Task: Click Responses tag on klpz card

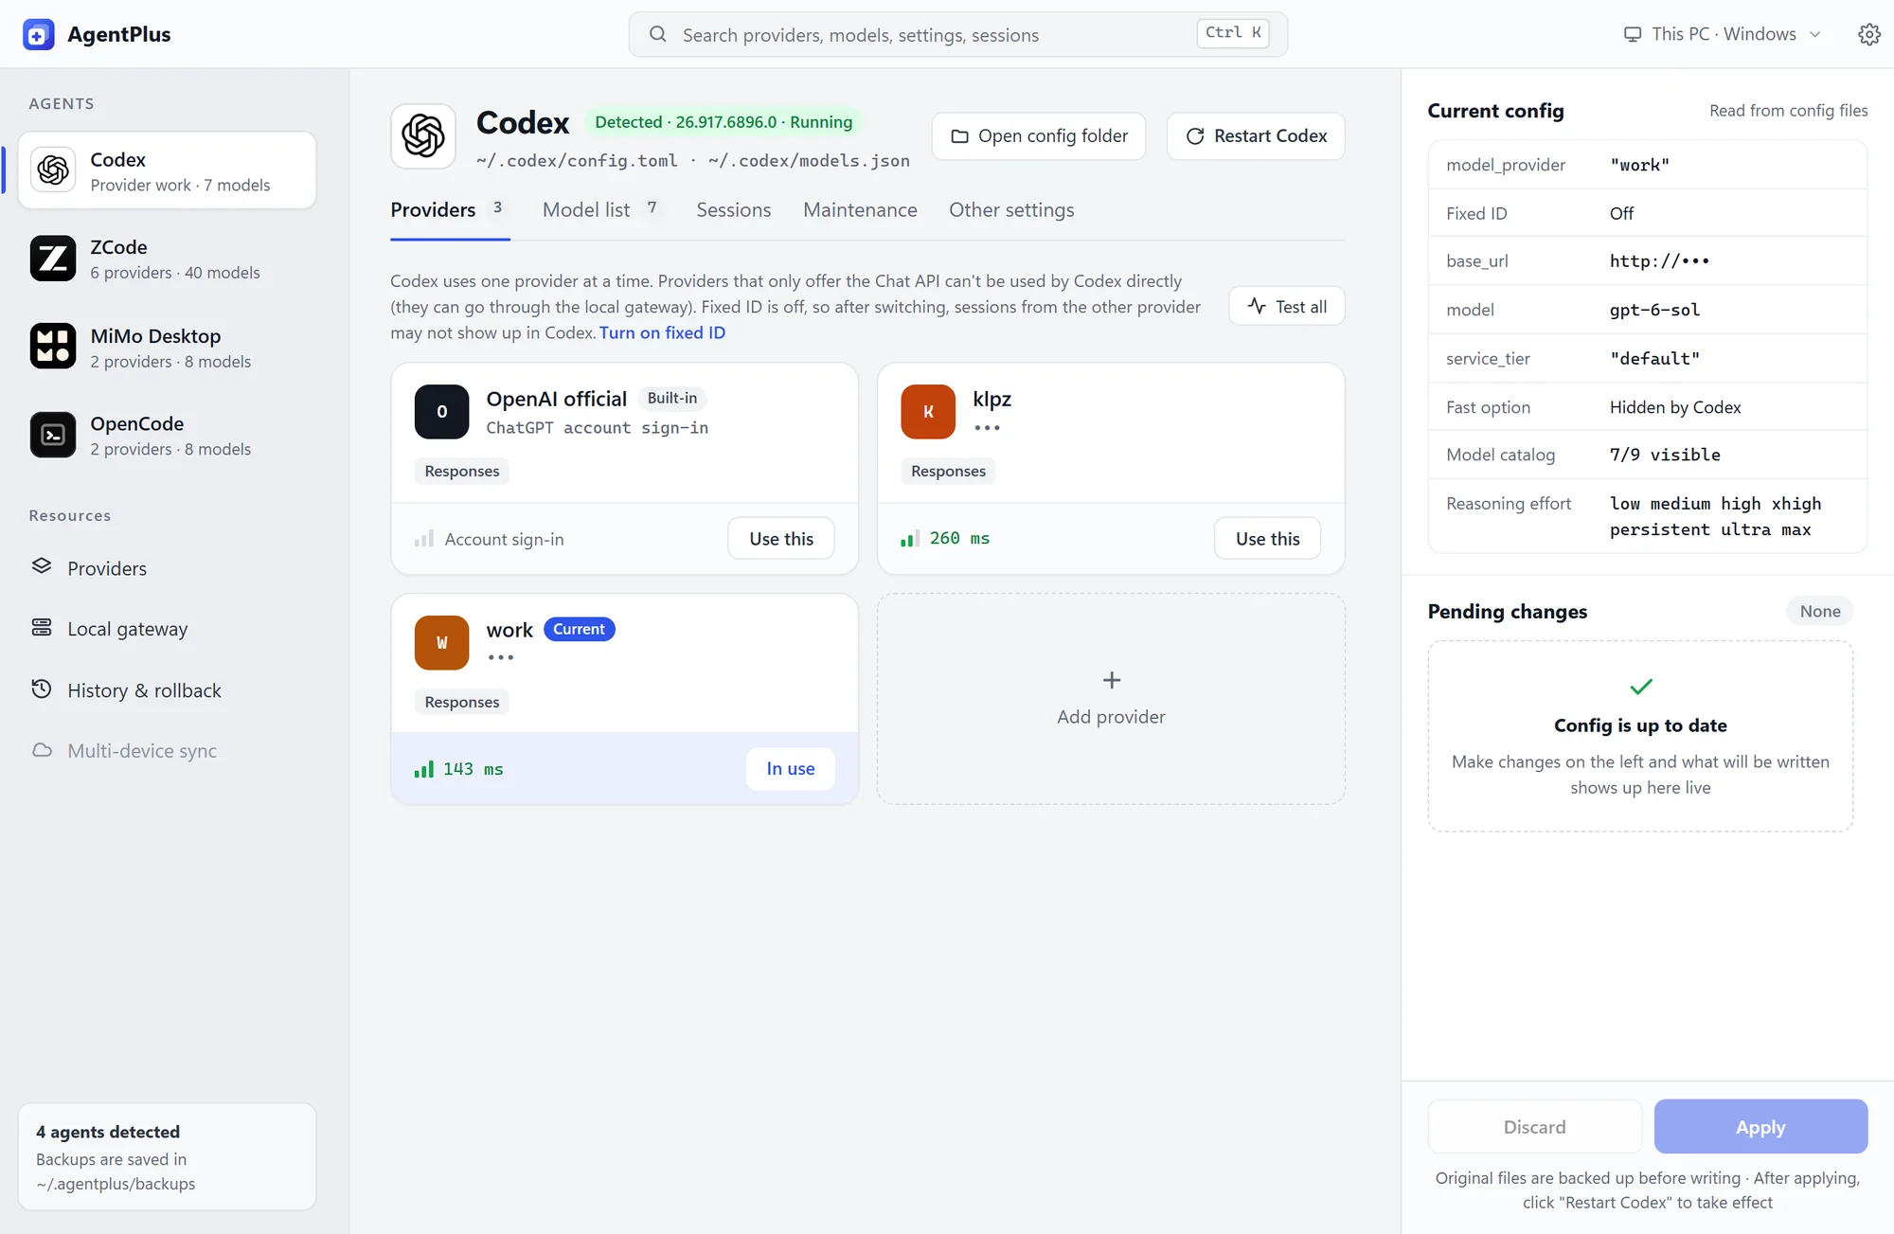Action: tap(948, 472)
